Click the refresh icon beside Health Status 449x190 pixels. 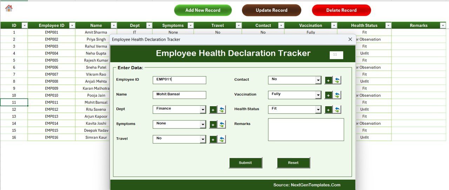[x=337, y=110]
